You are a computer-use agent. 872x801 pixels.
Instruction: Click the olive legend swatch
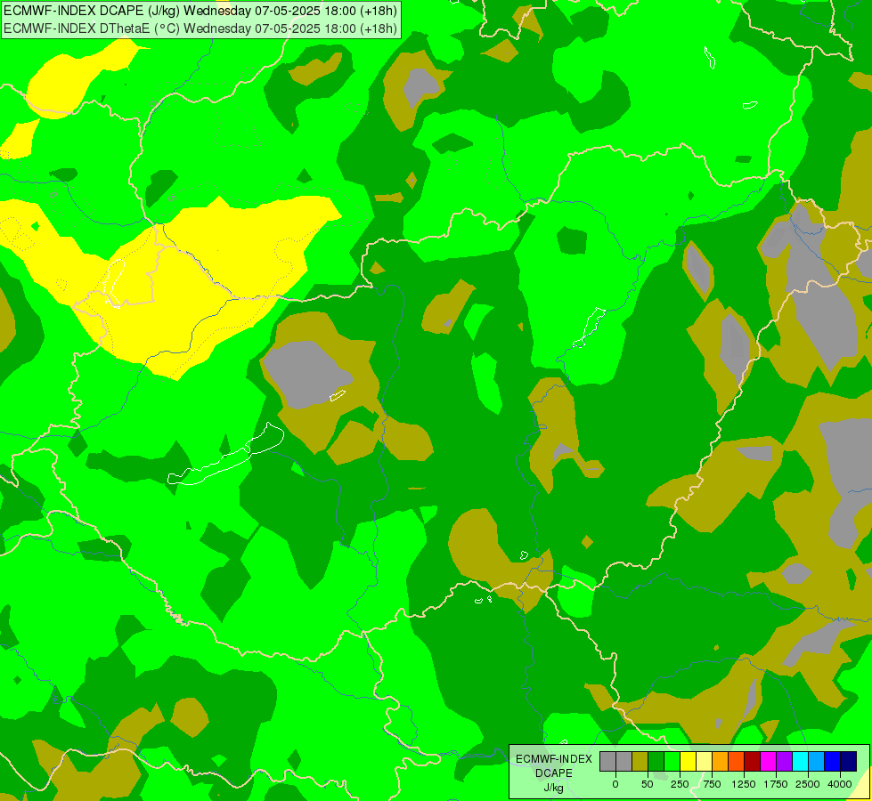point(640,762)
